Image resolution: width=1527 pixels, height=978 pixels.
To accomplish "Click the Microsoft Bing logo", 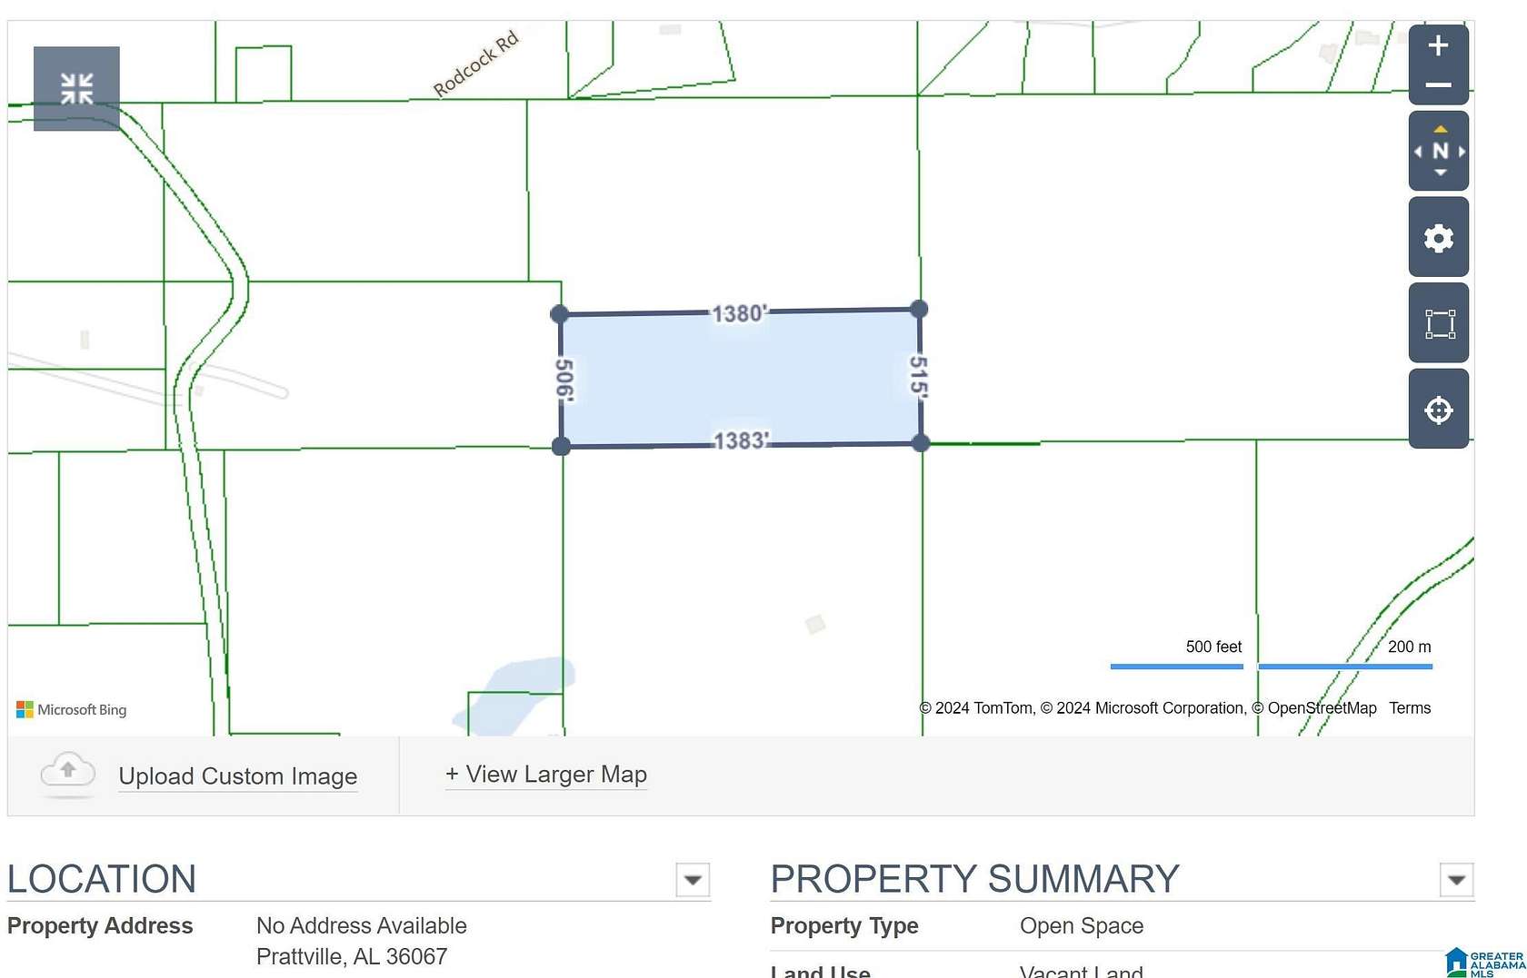I will 72,710.
